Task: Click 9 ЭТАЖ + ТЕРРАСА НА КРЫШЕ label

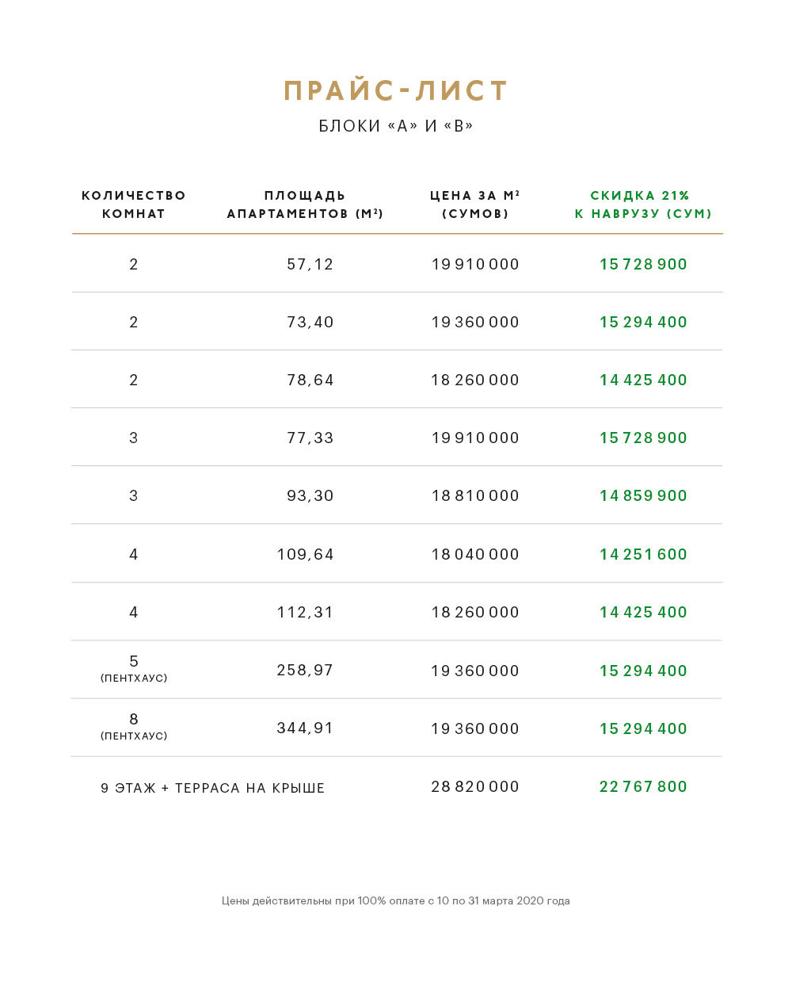Action: (x=213, y=788)
